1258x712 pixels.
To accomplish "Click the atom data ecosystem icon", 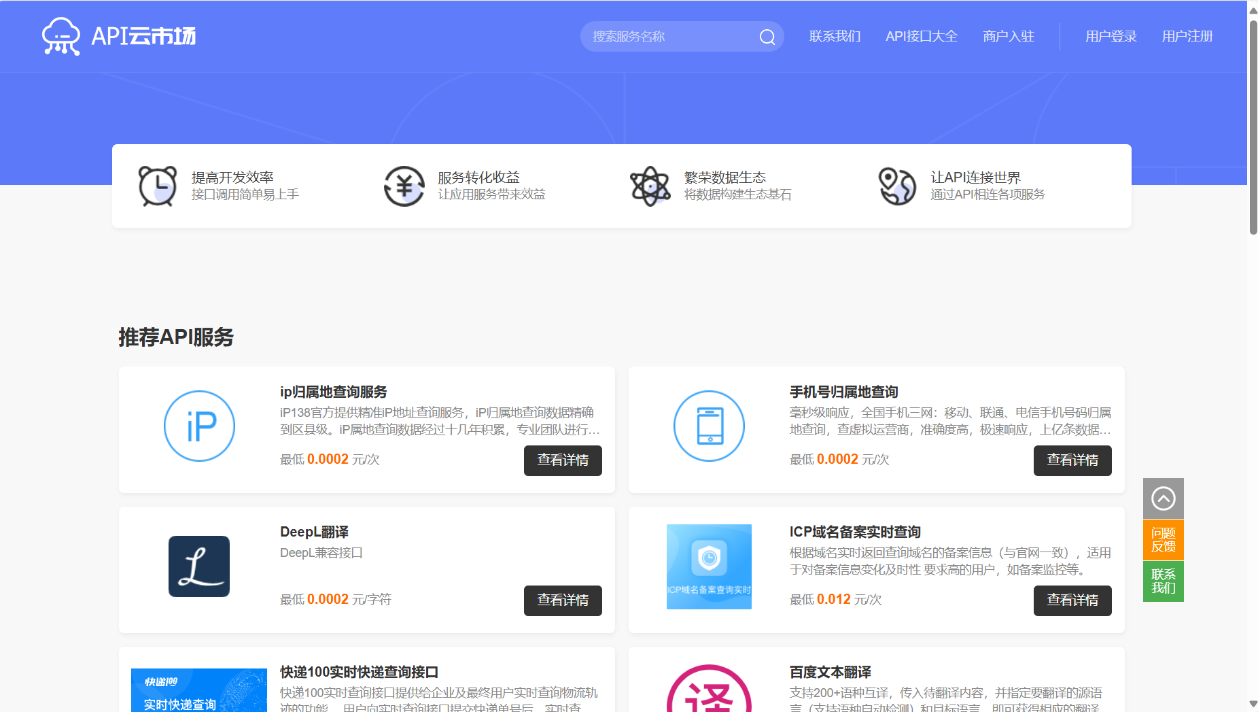I will click(x=650, y=186).
